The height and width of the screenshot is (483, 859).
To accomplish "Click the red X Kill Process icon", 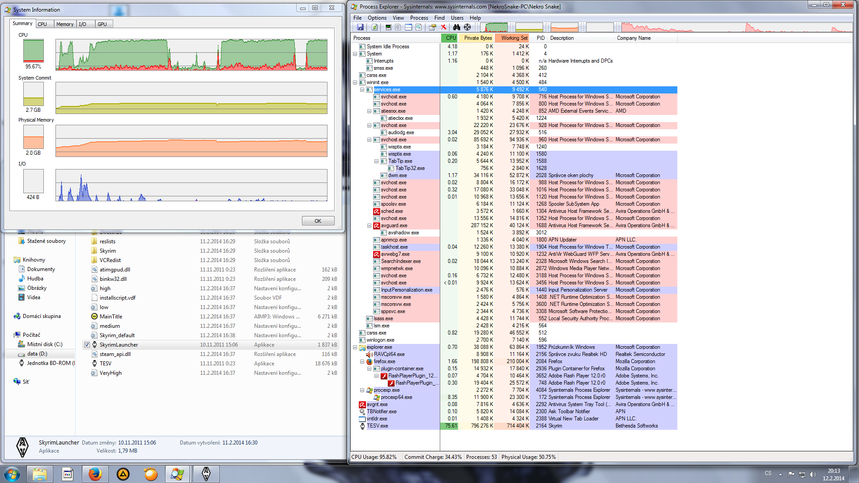I will click(444, 27).
